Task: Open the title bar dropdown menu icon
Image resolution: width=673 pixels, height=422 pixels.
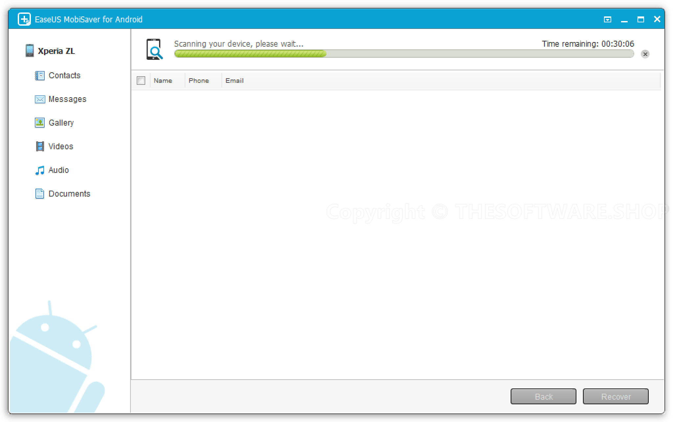Action: 608,20
